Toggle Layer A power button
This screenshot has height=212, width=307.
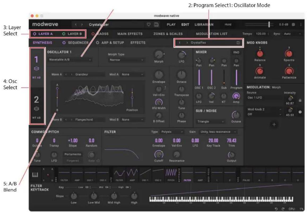[34, 34]
